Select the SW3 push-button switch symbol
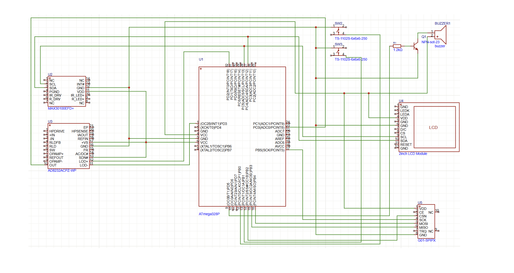Screen dimensions: 514x273 tap(338, 51)
